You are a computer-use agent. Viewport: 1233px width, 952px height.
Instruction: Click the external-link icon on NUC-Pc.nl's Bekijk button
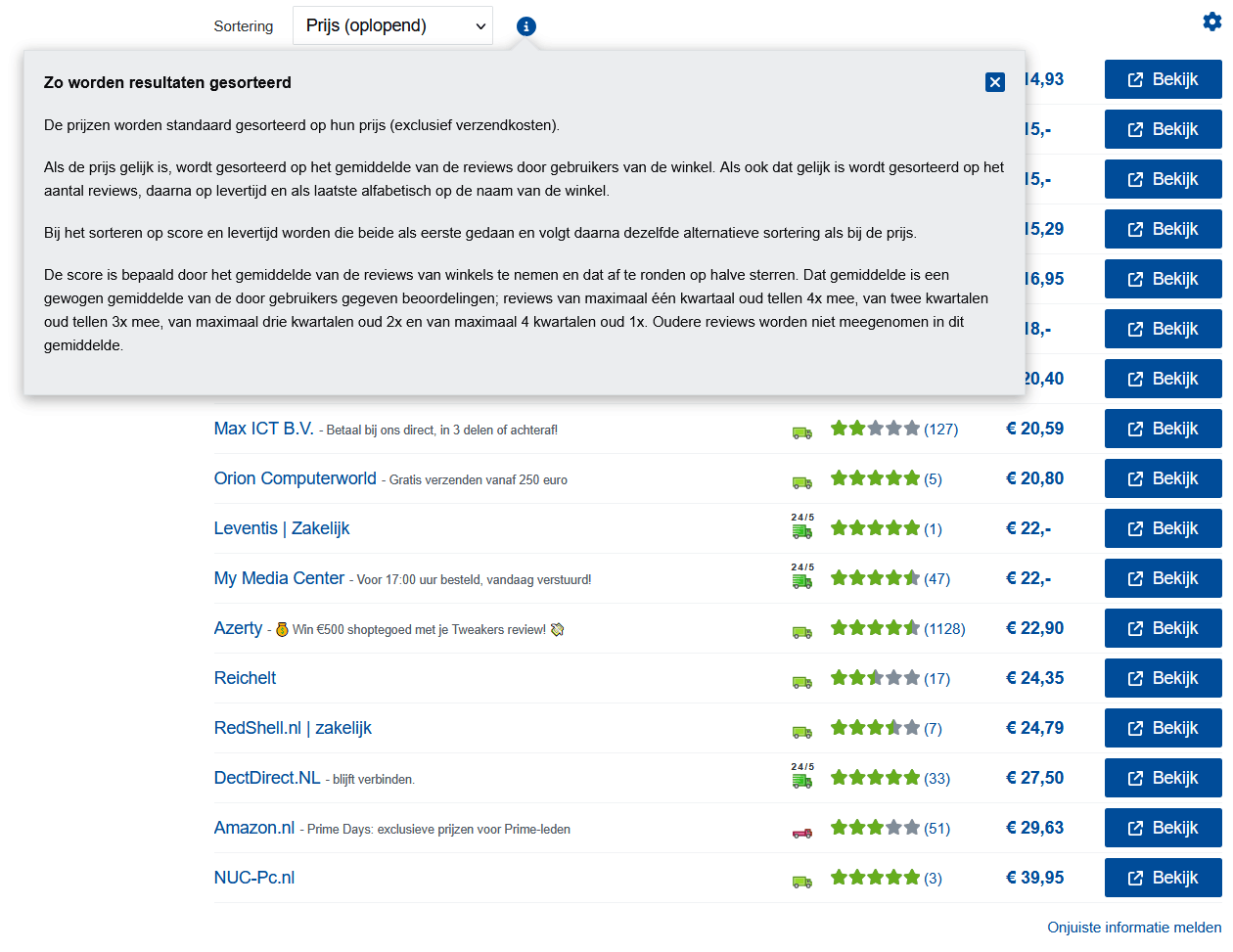point(1137,877)
